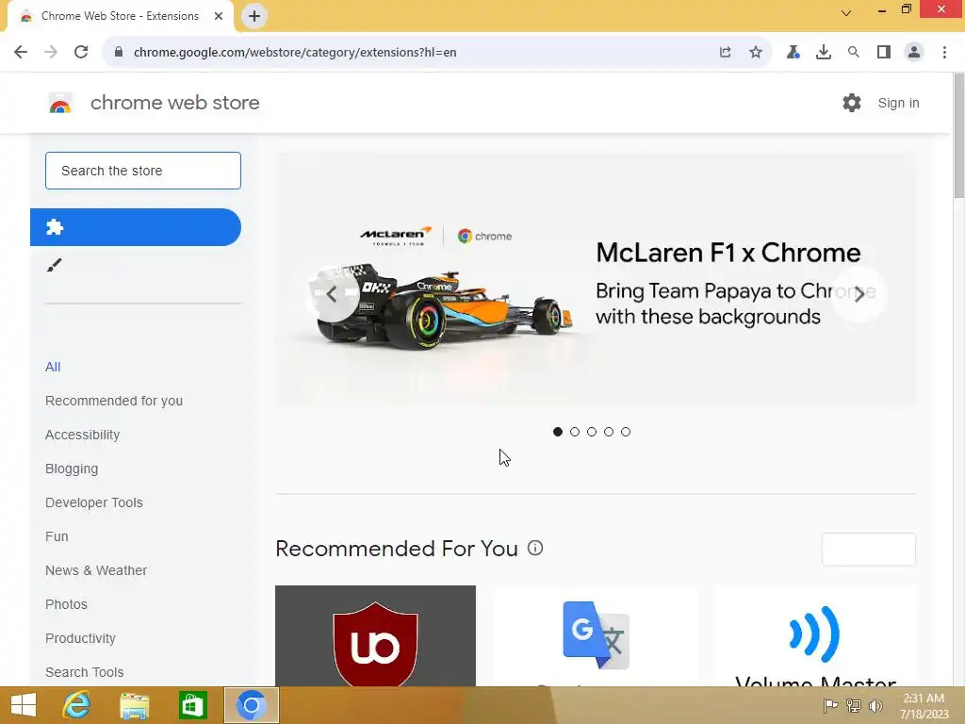965x724 pixels.
Task: Open the Developer Tools category
Action: point(94,502)
